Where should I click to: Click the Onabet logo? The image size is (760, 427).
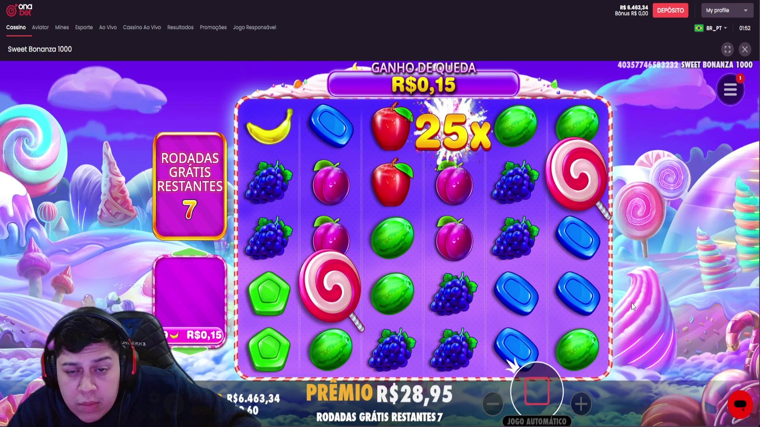[x=19, y=10]
